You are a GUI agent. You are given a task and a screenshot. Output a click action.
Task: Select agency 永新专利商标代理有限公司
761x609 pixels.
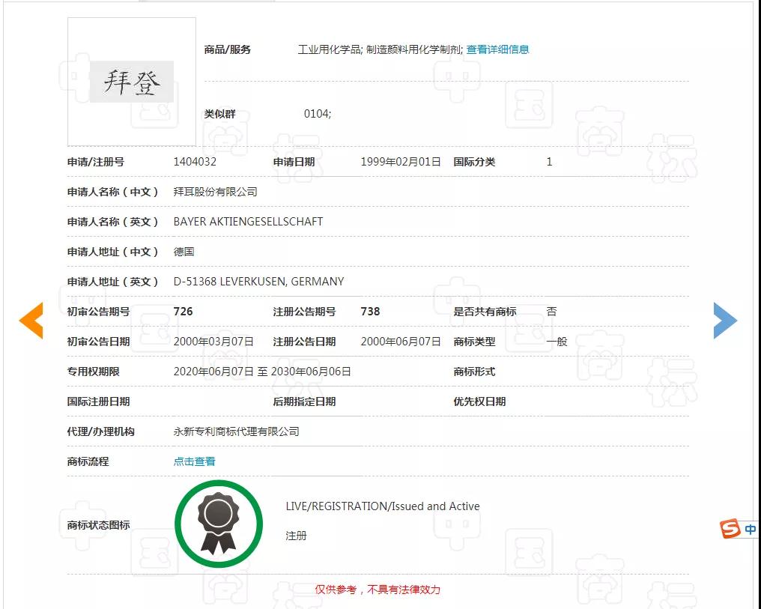click(x=237, y=431)
